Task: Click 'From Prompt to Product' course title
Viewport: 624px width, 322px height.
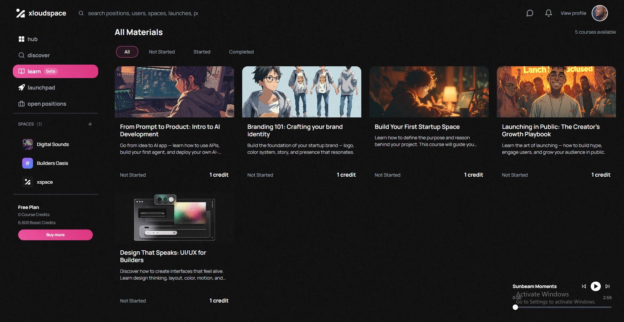Action: 170,131
